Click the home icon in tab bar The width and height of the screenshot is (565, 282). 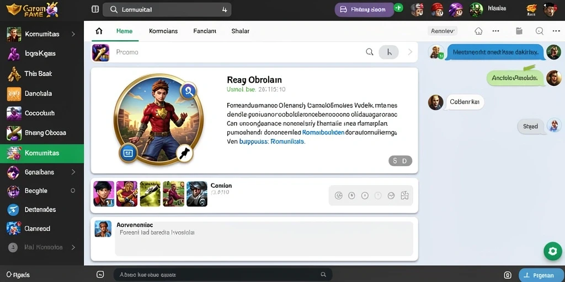(x=99, y=31)
